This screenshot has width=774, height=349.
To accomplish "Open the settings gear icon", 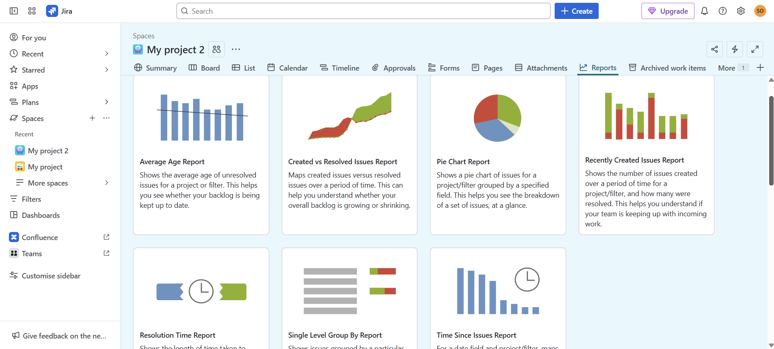I will pyautogui.click(x=741, y=11).
